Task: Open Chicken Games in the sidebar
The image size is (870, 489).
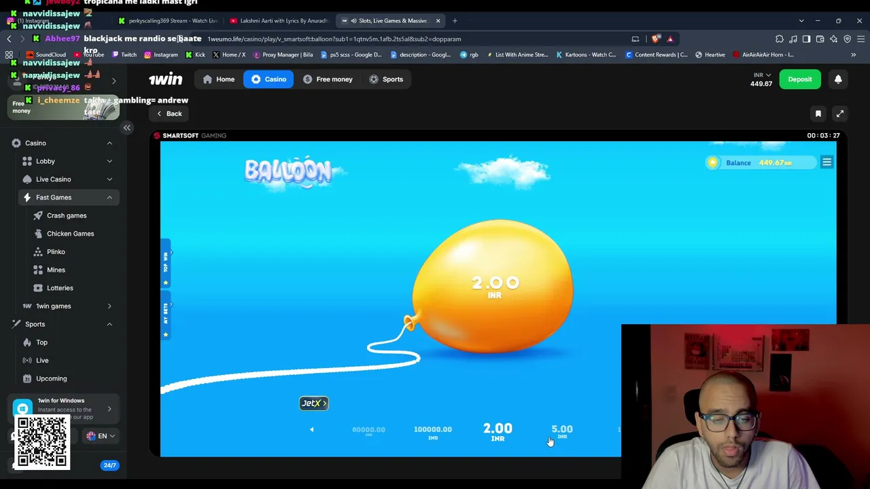Action: 70,234
